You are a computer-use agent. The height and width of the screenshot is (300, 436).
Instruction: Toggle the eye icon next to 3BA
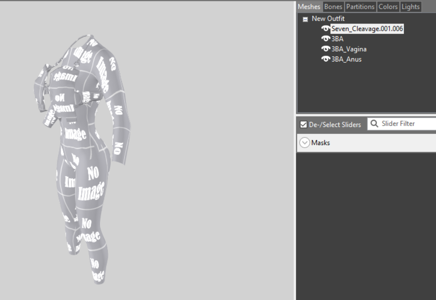[x=326, y=38]
